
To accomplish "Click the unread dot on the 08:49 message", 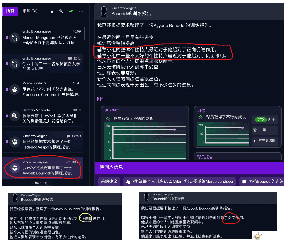I will pos(7,142).
